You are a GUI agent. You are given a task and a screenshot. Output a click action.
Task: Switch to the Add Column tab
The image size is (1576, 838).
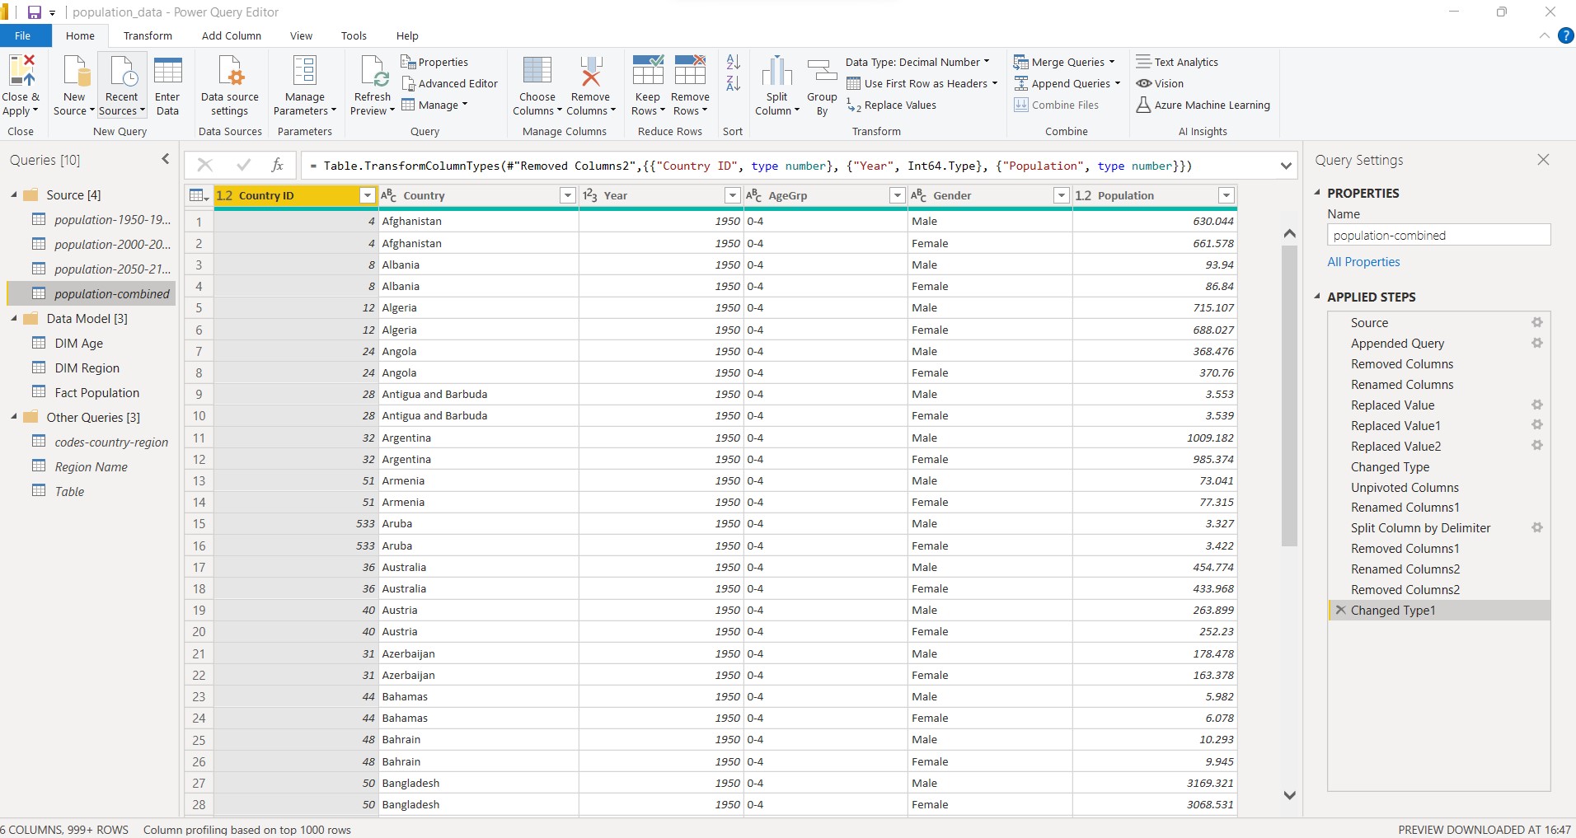point(232,35)
